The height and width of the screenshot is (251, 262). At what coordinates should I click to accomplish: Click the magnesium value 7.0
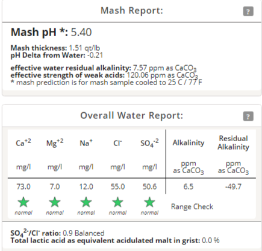[x=55, y=186]
